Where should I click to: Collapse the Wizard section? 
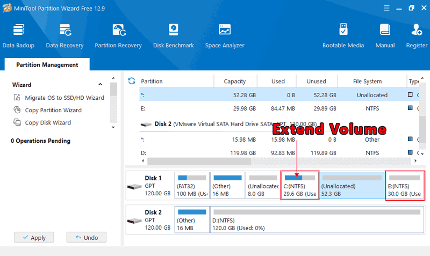100,85
